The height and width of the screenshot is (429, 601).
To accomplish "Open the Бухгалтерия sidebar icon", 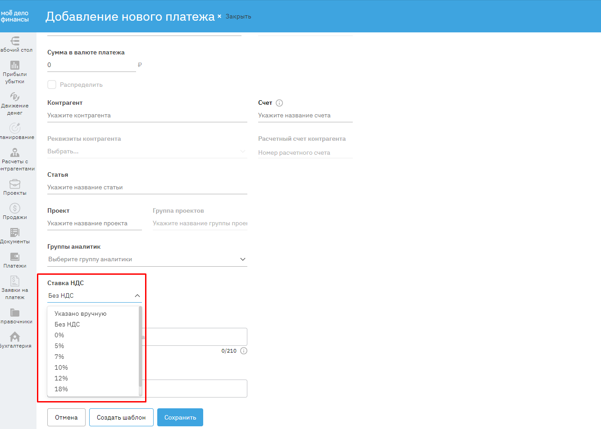I will pyautogui.click(x=15, y=337).
